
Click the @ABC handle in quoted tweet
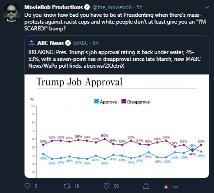[x=80, y=43]
